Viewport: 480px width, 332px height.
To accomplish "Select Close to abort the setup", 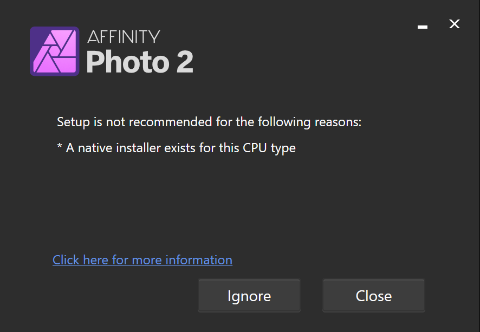I will [373, 296].
